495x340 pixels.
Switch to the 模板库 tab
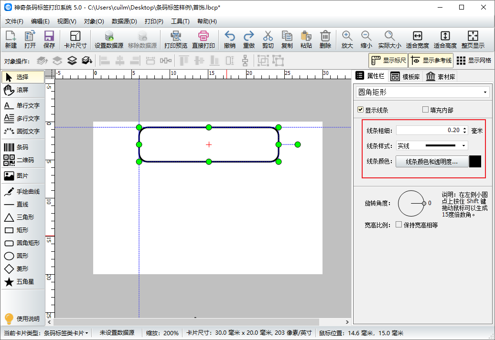pos(405,77)
